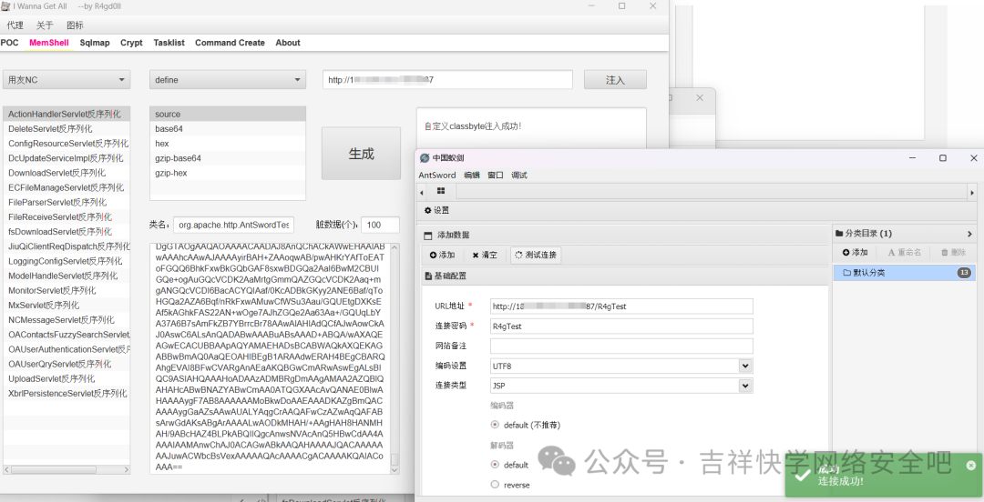Select UploadServlet反序列化 in the list
The width and height of the screenshot is (984, 502).
point(67,378)
